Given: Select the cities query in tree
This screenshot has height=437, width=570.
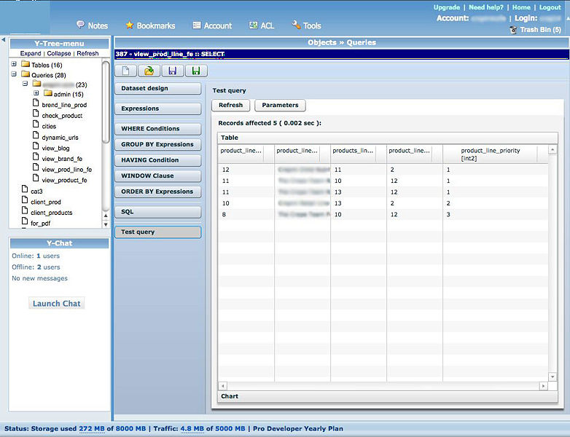Looking at the screenshot, I should (48, 126).
